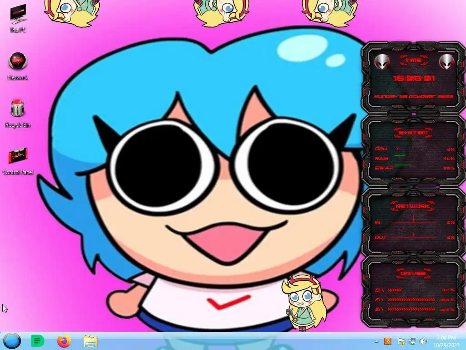Image resolution: width=466 pixels, height=350 pixels.
Task: Open the F:\ drive bar in widget
Action: pyautogui.click(x=414, y=300)
